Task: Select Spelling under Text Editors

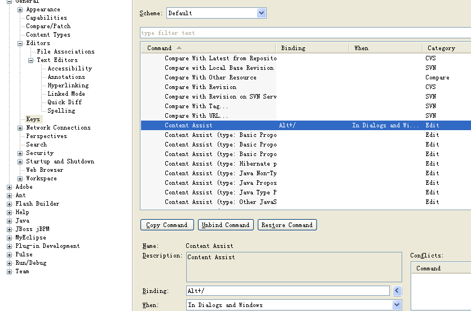Action: coord(61,111)
